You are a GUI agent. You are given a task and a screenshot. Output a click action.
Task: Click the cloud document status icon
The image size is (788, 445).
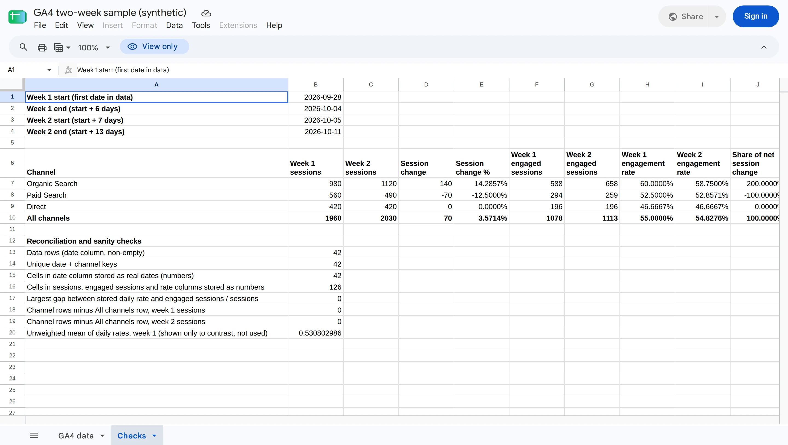(206, 13)
